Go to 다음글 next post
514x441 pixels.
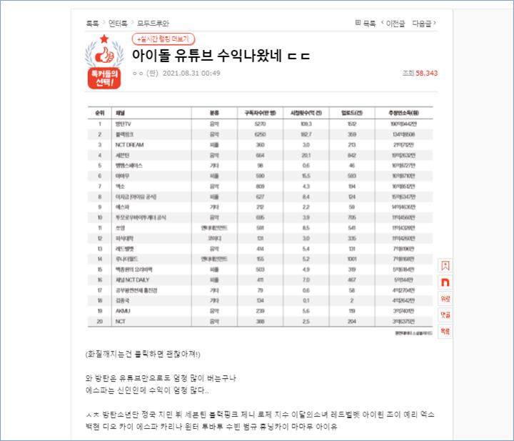[424, 24]
